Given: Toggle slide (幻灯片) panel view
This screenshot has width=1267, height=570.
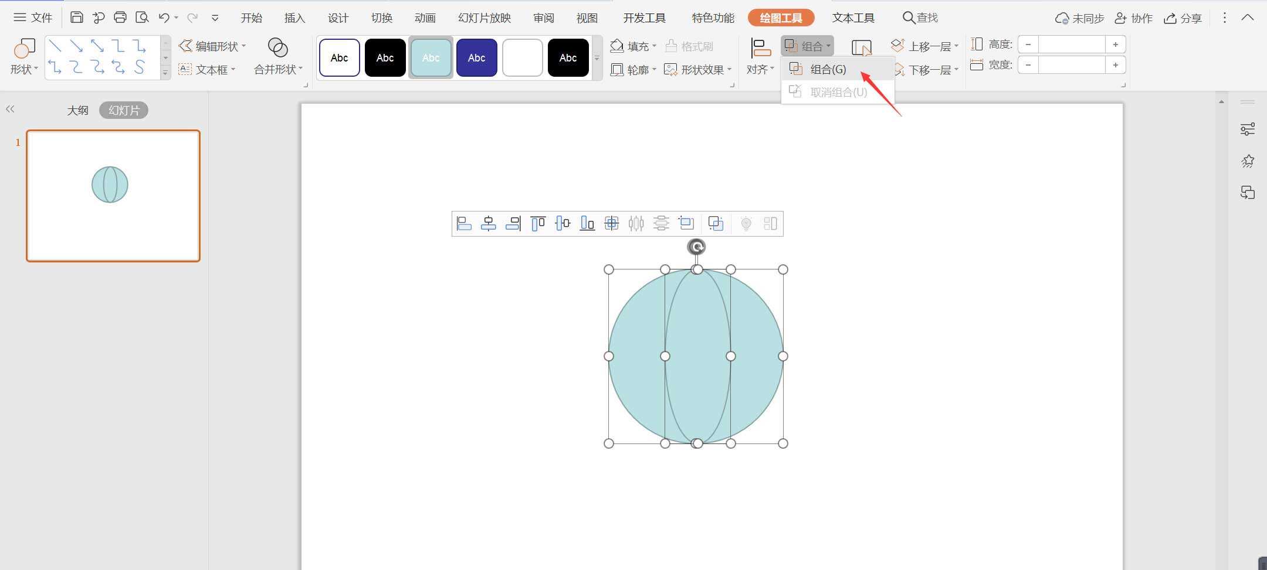Looking at the screenshot, I should point(124,110).
